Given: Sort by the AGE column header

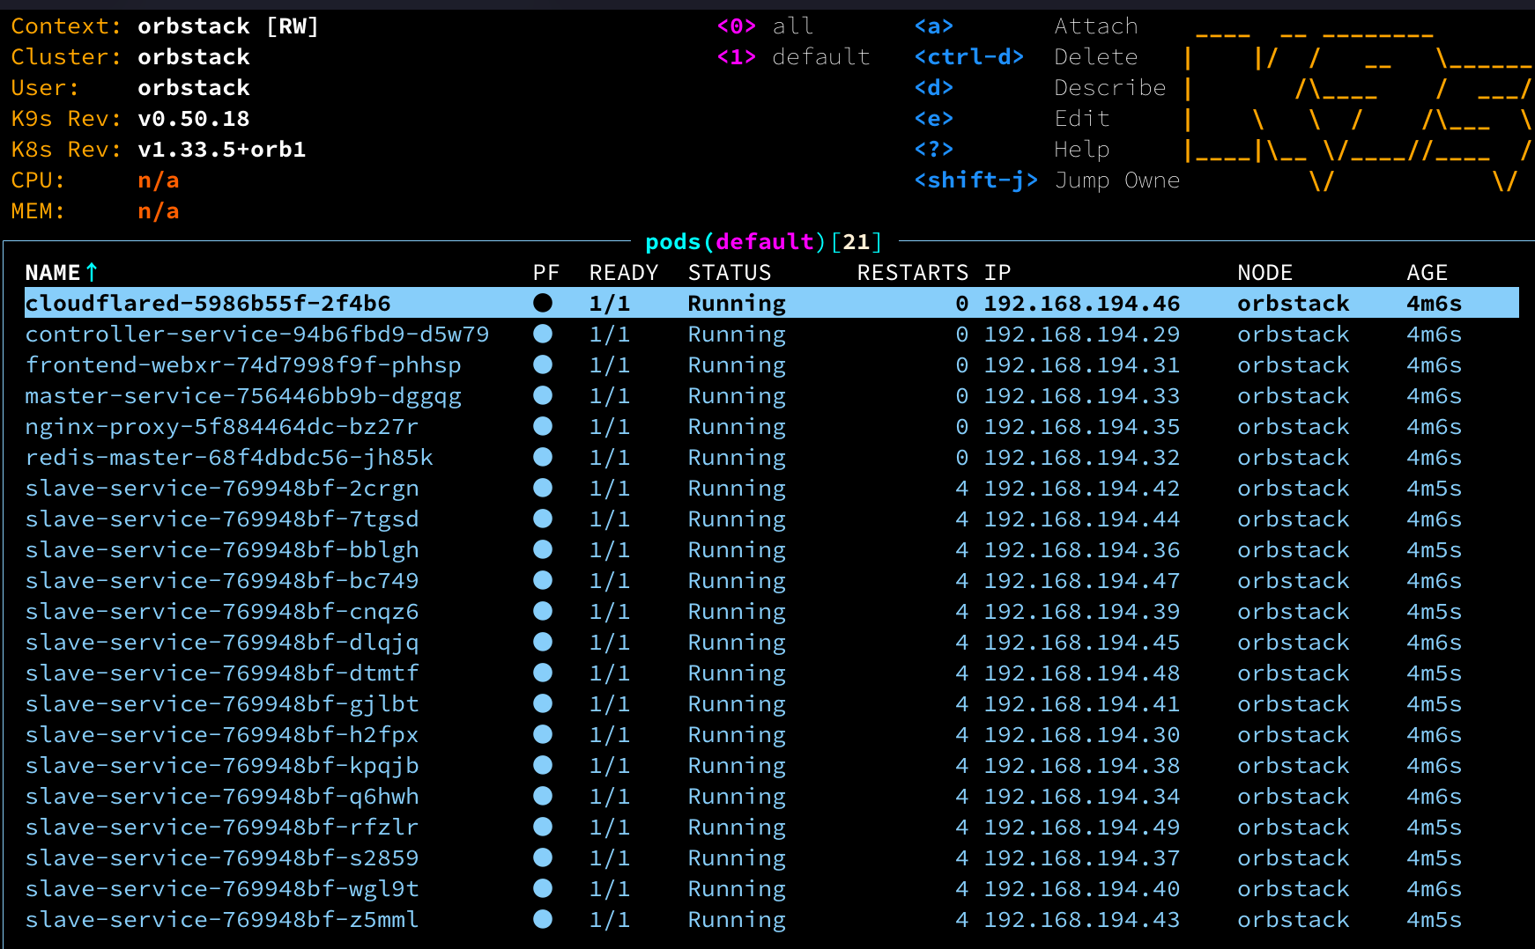Looking at the screenshot, I should pyautogui.click(x=1427, y=273).
